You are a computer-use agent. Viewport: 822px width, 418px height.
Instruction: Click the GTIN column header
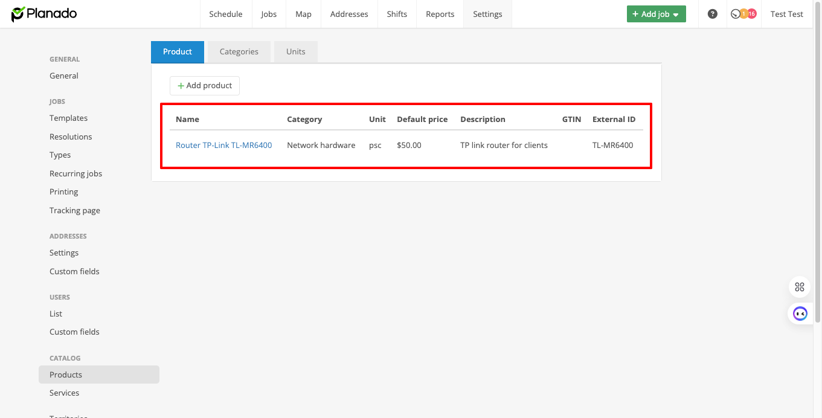click(571, 119)
